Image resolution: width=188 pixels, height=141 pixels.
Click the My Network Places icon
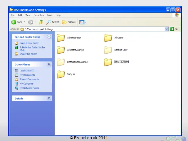pyautogui.click(x=16, y=88)
